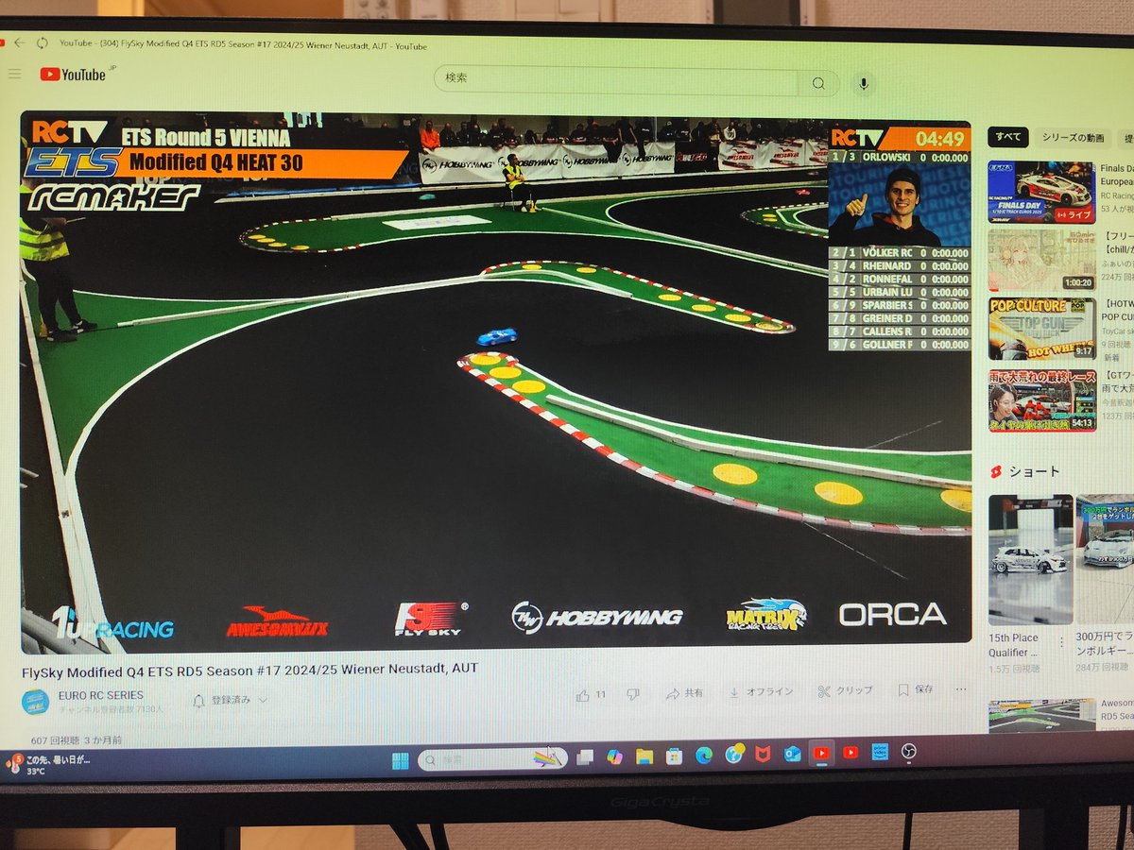Save video with 保存 button

click(916, 689)
